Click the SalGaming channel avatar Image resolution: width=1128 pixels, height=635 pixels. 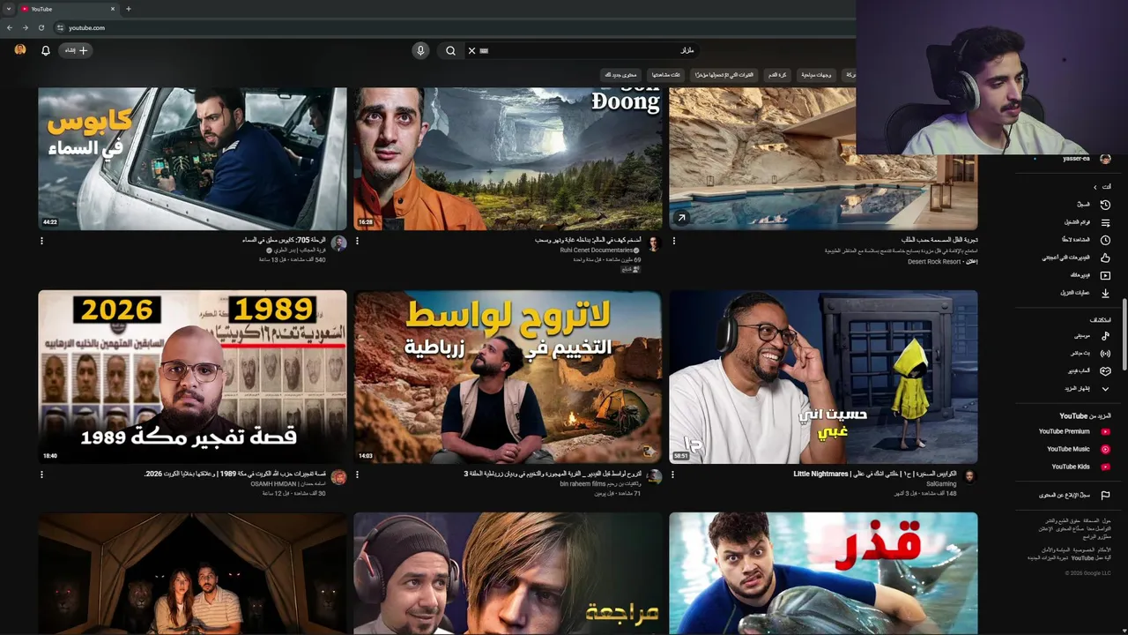[969, 477]
